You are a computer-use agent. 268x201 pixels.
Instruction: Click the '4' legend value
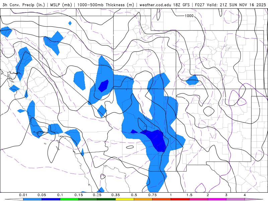245,195
